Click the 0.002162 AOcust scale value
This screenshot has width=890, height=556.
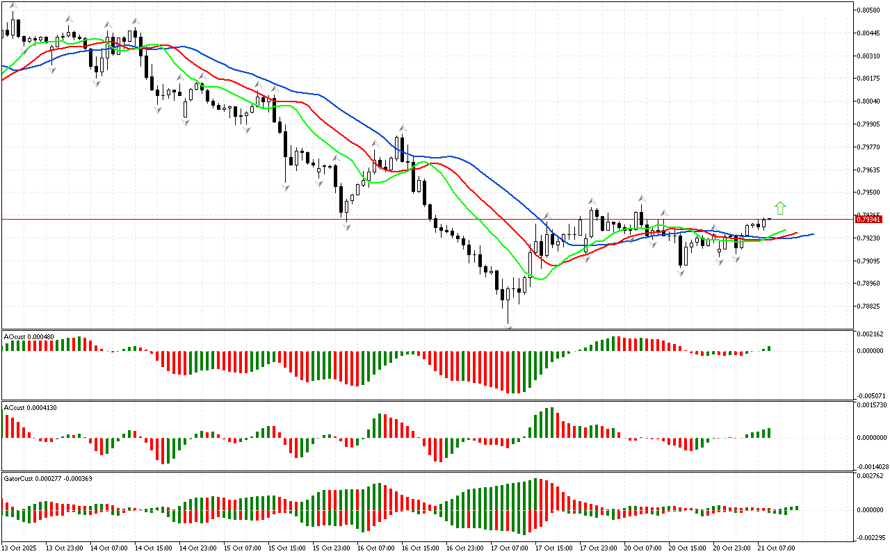871,334
